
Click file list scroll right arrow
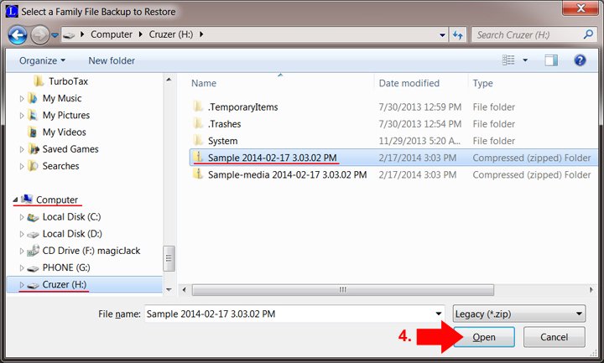[591, 290]
